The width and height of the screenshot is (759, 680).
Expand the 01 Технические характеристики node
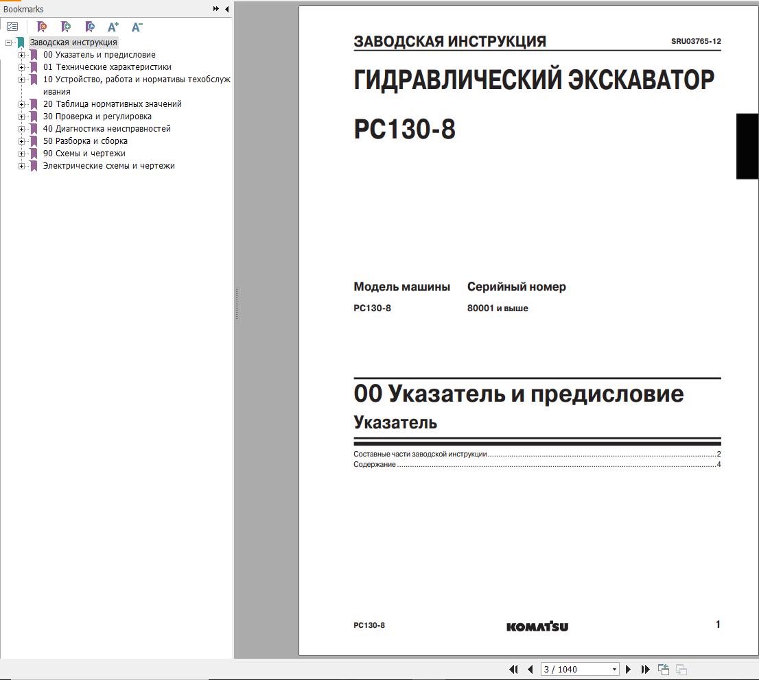pyautogui.click(x=21, y=67)
